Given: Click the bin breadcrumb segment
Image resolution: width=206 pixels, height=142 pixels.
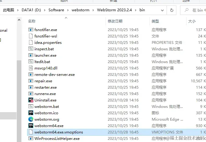Looking at the screenshot, I should 142,10.
